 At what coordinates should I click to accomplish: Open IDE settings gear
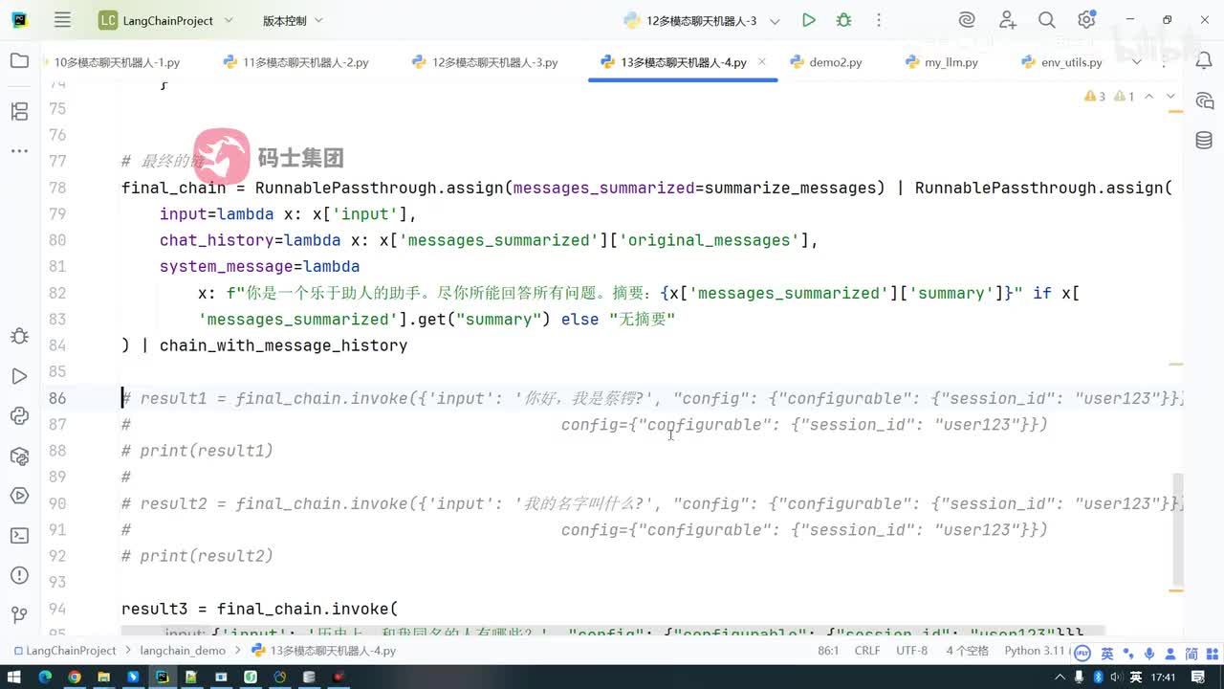(x=1086, y=20)
